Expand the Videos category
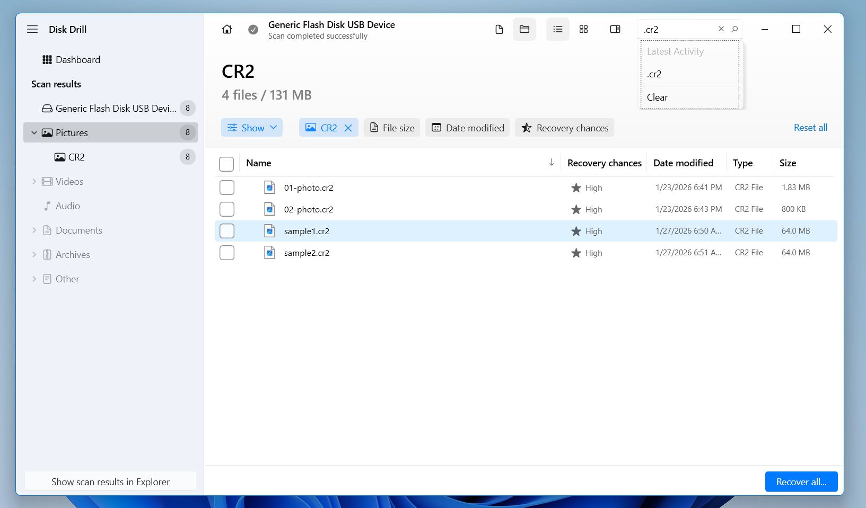Image resolution: width=866 pixels, height=508 pixels. 34,182
